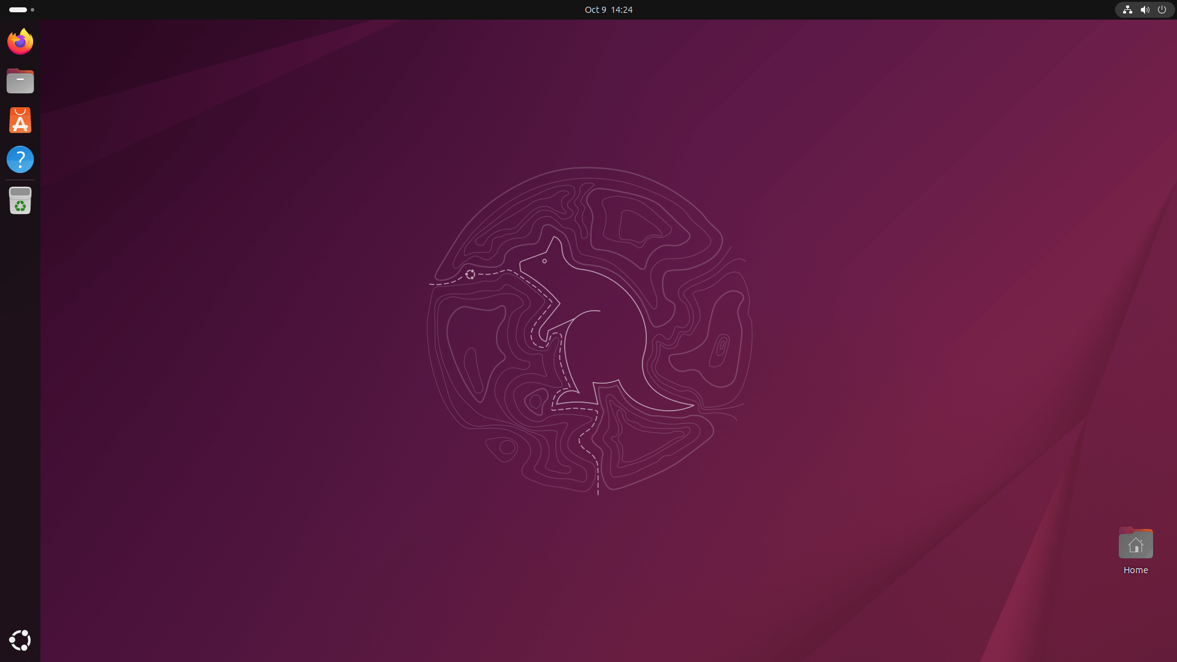Click the wired network icon in the top bar

pyautogui.click(x=1127, y=10)
